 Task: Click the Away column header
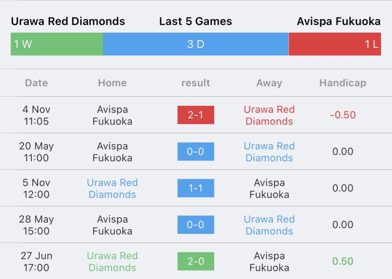(269, 83)
